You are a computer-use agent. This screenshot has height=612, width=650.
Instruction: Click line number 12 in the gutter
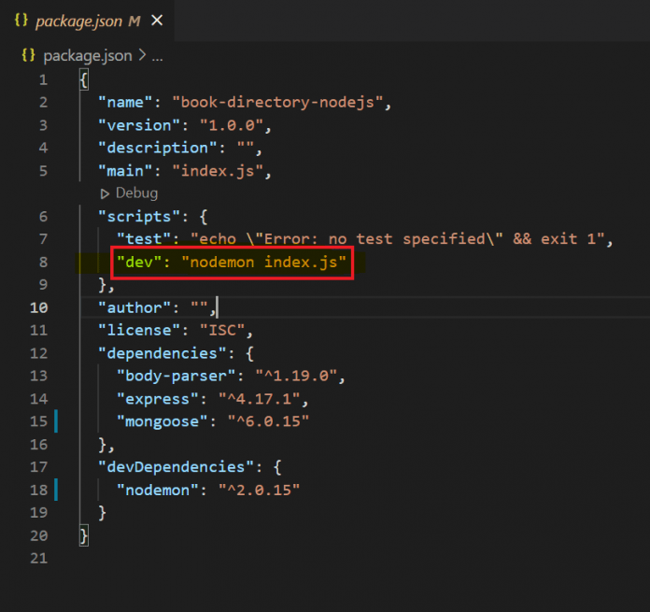[39, 353]
